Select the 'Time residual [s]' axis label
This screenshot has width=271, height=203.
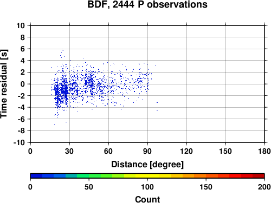[x=4, y=84]
